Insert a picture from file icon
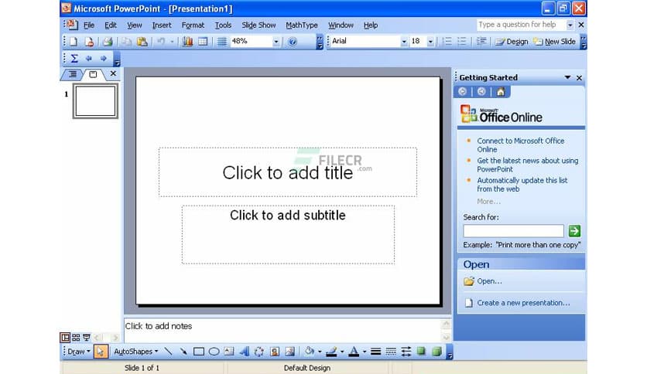The height and width of the screenshot is (374, 647). pos(289,352)
